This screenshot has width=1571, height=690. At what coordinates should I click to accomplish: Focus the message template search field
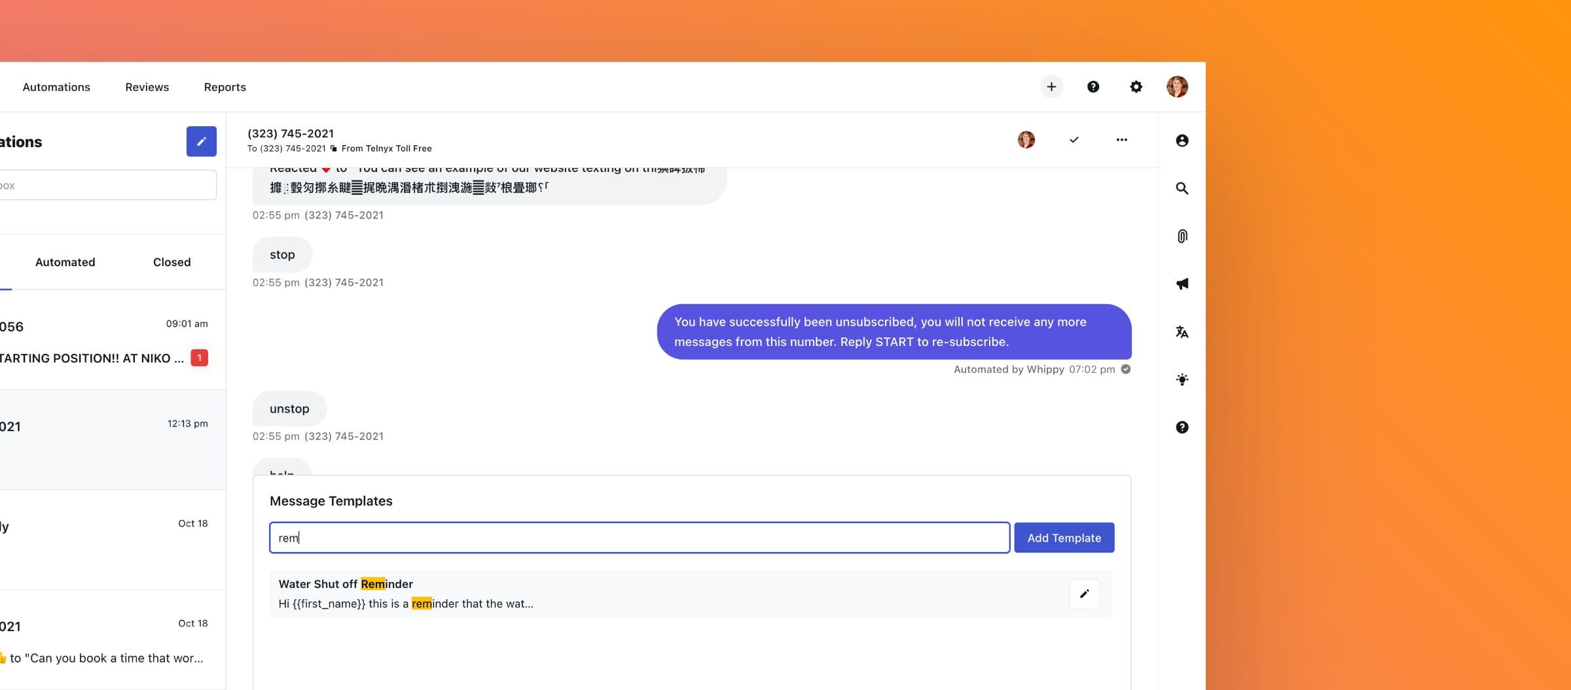coord(639,538)
